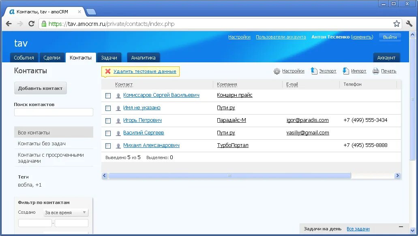Open a new browser tab
Screen dimensions: 418x236
(x=91, y=12)
